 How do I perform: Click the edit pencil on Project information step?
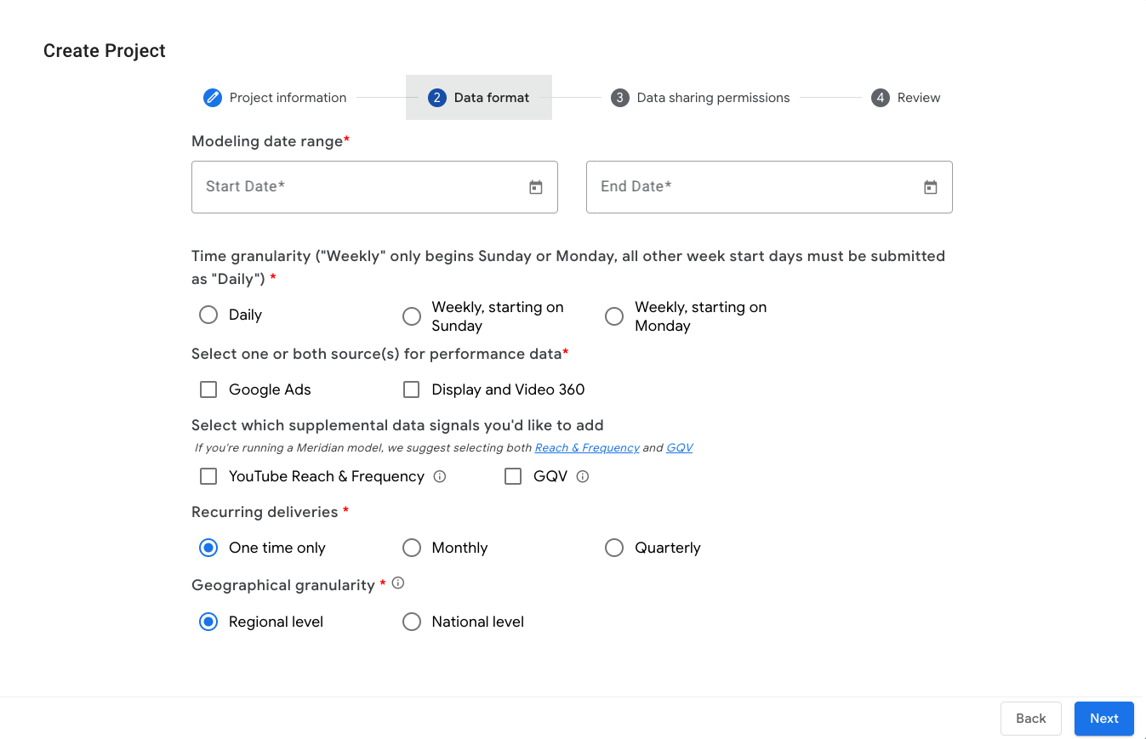[x=212, y=97]
